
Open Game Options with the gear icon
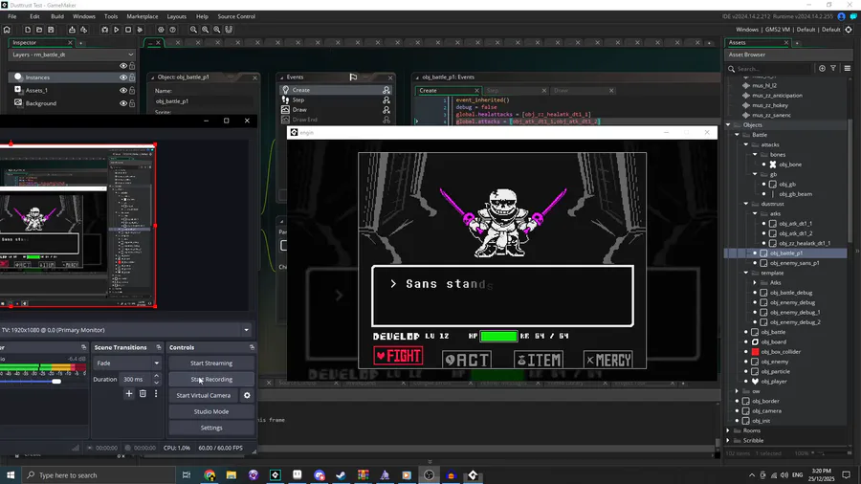(161, 30)
